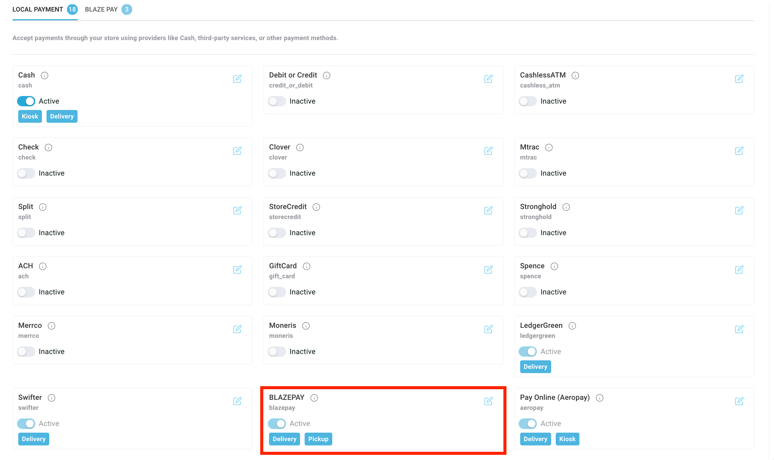Toggle the LedgerGreen active switch
774x460 pixels.
pyautogui.click(x=528, y=351)
